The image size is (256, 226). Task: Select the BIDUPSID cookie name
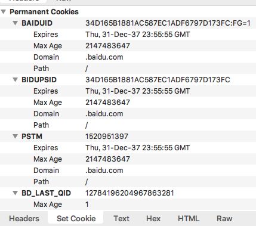pos(39,80)
